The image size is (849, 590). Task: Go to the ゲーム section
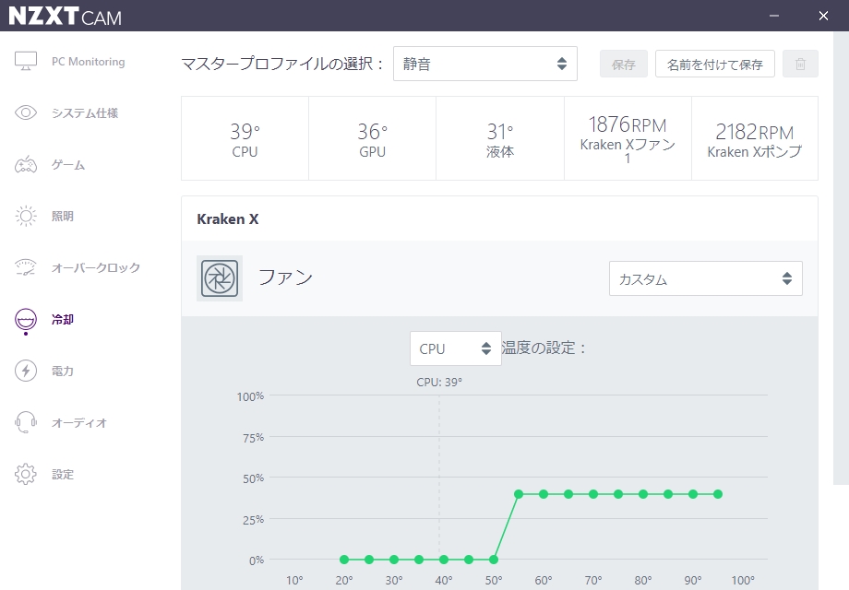pos(68,164)
